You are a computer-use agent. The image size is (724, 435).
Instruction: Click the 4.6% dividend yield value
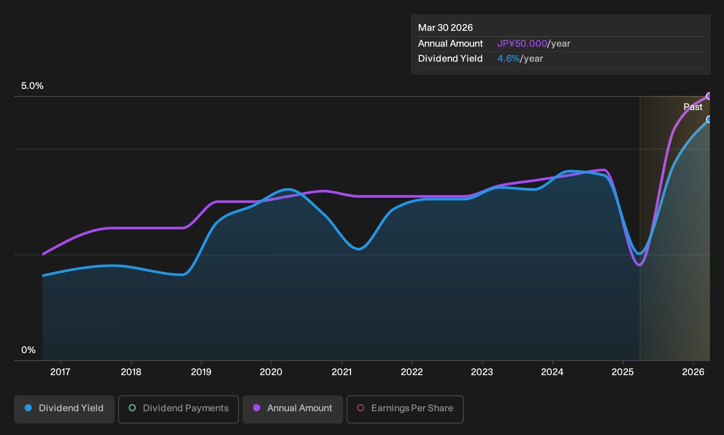tap(508, 59)
